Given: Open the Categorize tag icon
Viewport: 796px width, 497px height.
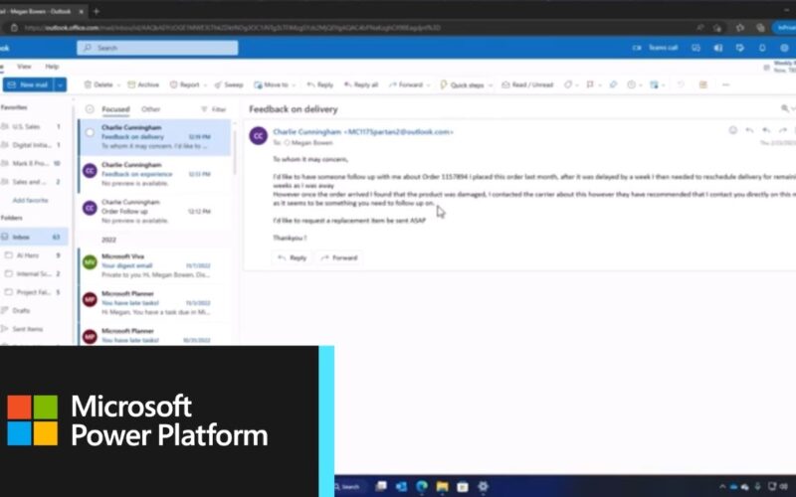Looking at the screenshot, I should (x=568, y=84).
